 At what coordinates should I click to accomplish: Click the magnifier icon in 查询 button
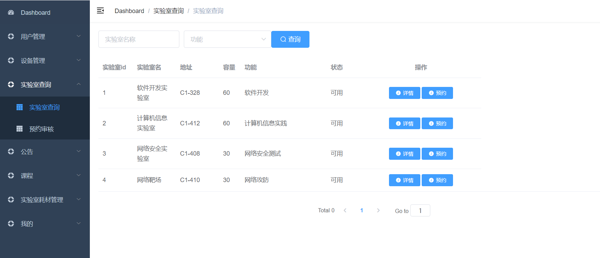pyautogui.click(x=283, y=39)
